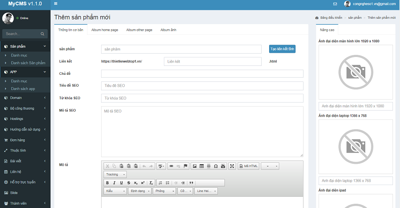The width and height of the screenshot is (400, 208).
Task: Click the Tạo liên kết tĩnh button
Action: [x=282, y=49]
